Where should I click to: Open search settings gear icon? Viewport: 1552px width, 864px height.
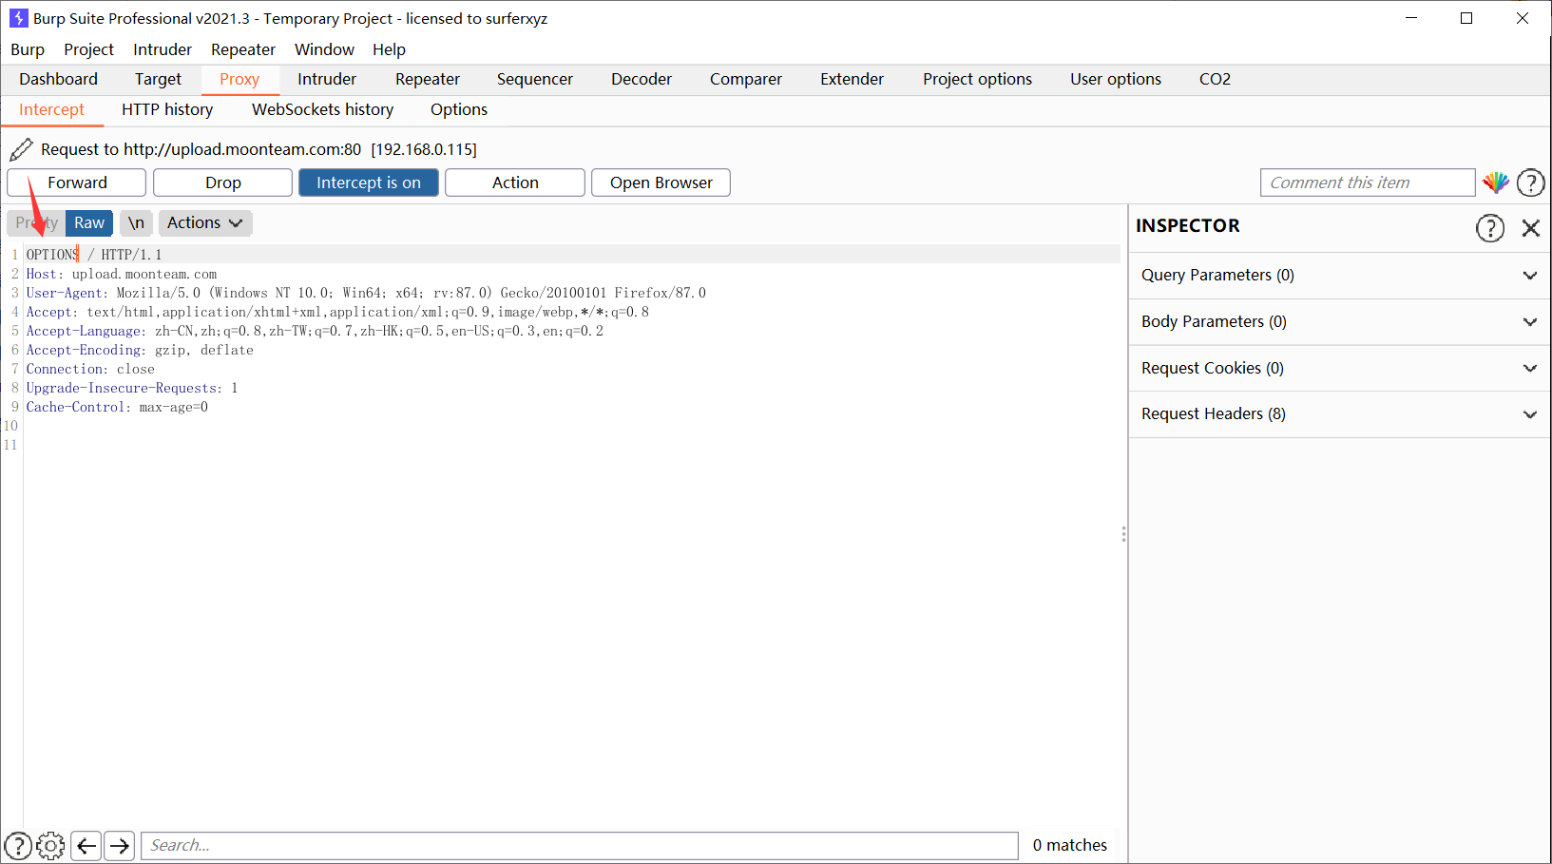point(50,846)
